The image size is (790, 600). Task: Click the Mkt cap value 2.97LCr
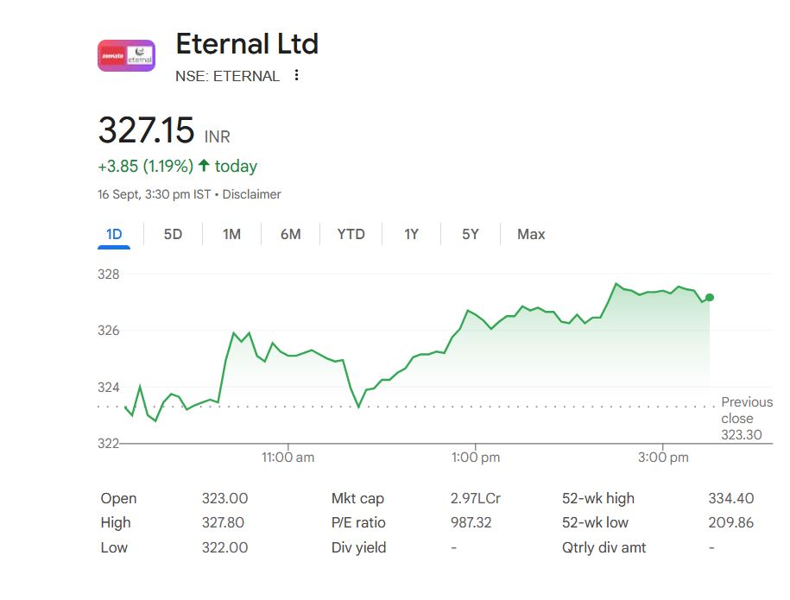point(475,498)
